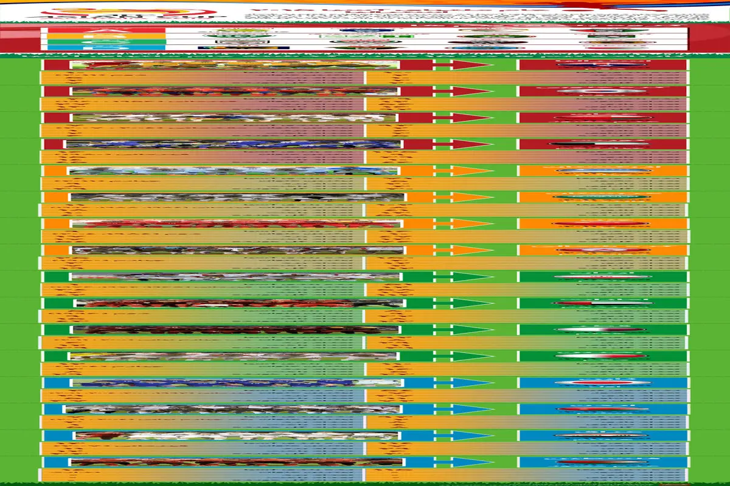Open the team photo in the bottom blue row
730x486 pixels.
point(234,462)
